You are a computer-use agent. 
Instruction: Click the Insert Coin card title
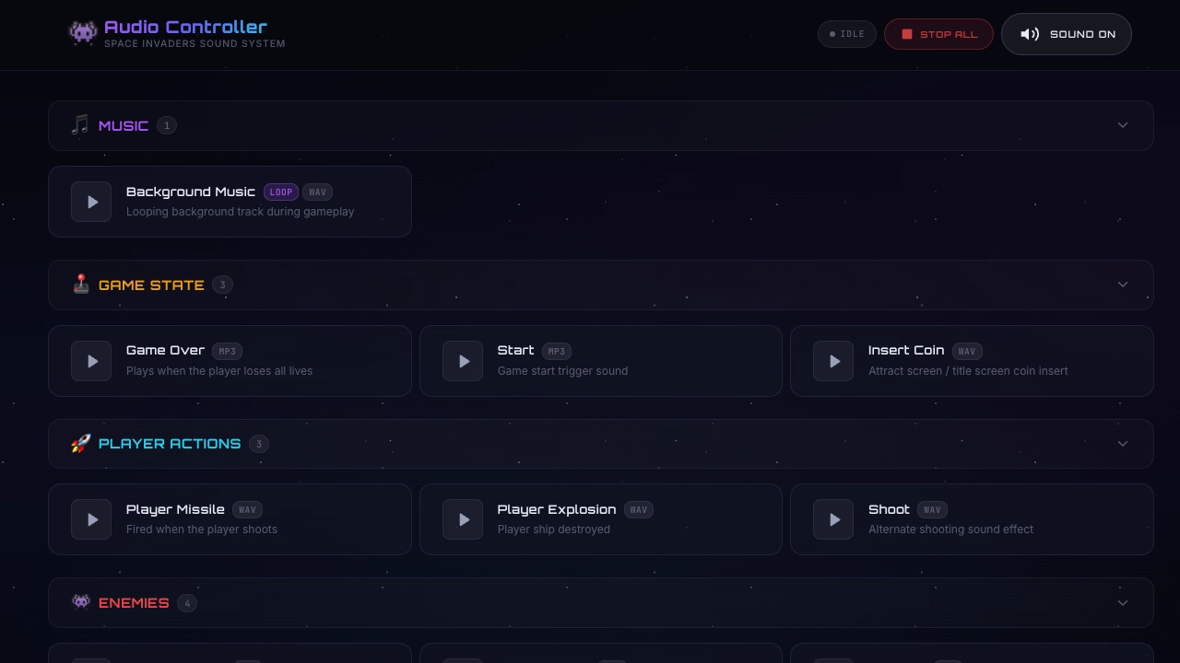point(906,350)
